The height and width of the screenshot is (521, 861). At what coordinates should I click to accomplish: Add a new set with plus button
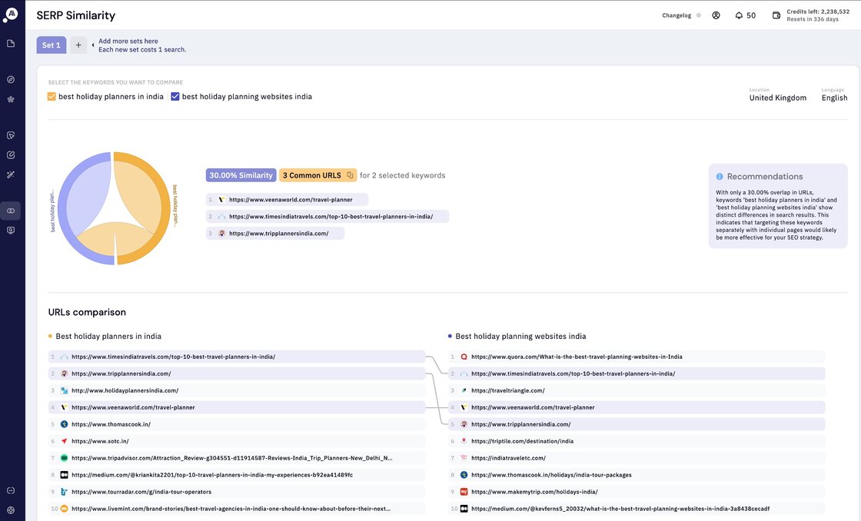[78, 45]
